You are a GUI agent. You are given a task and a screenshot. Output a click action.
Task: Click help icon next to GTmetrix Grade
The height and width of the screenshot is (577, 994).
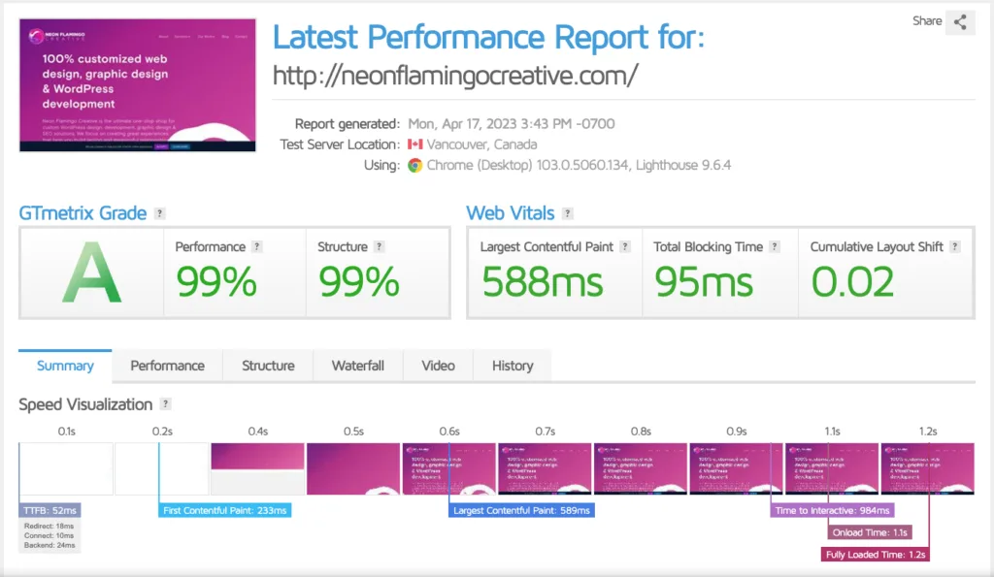point(159,213)
